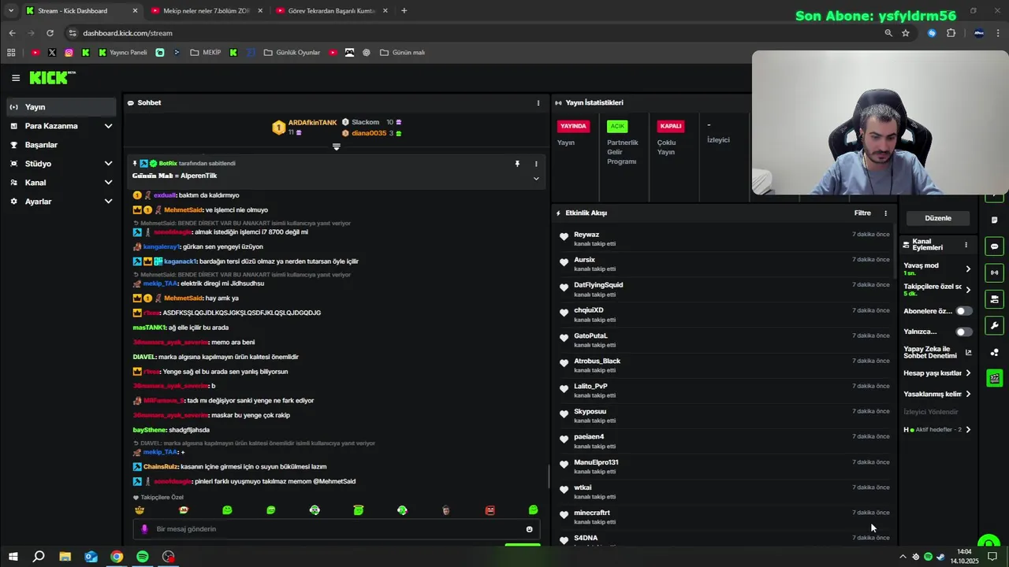Switch to Görev Tekrardan Başarılı tab

(x=331, y=10)
